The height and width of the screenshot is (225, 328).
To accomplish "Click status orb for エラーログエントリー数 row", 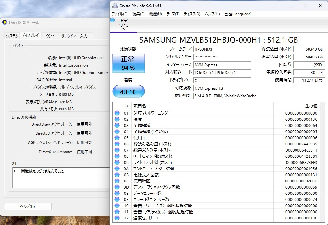I will [117, 199].
